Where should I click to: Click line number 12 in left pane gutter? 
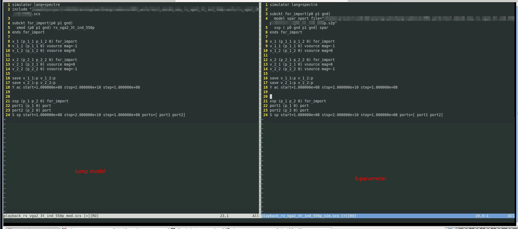(x=8, y=60)
